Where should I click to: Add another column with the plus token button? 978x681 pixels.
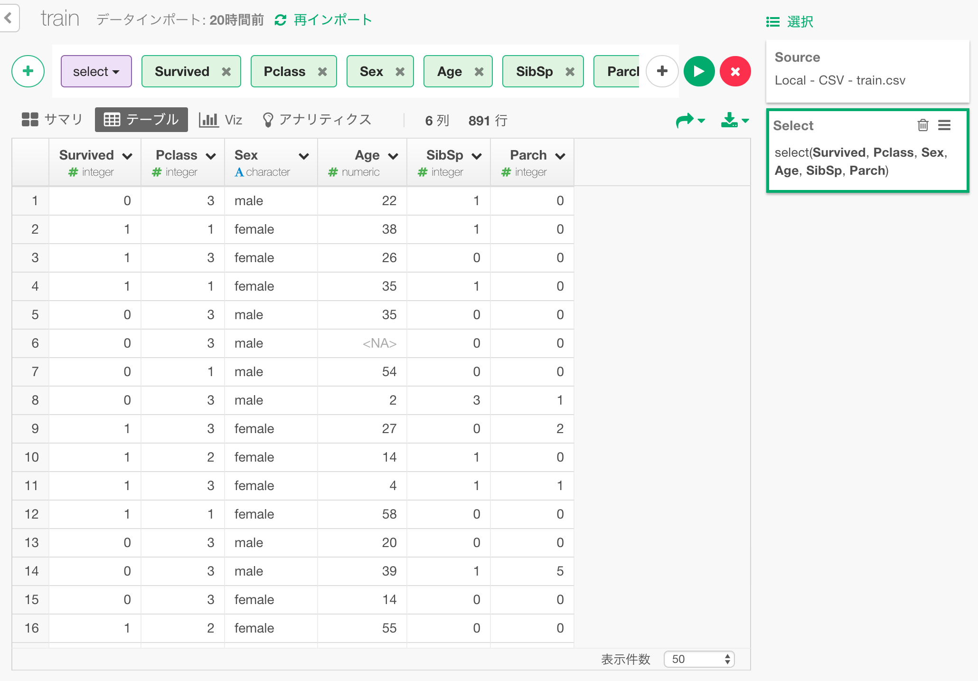662,71
